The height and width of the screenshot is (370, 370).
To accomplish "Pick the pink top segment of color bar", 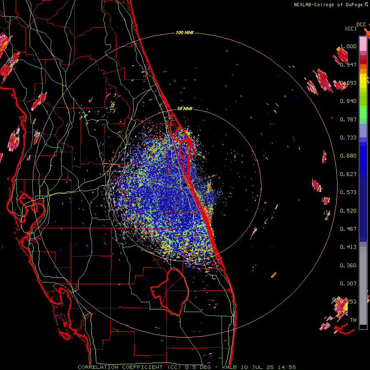I will tap(363, 44).
